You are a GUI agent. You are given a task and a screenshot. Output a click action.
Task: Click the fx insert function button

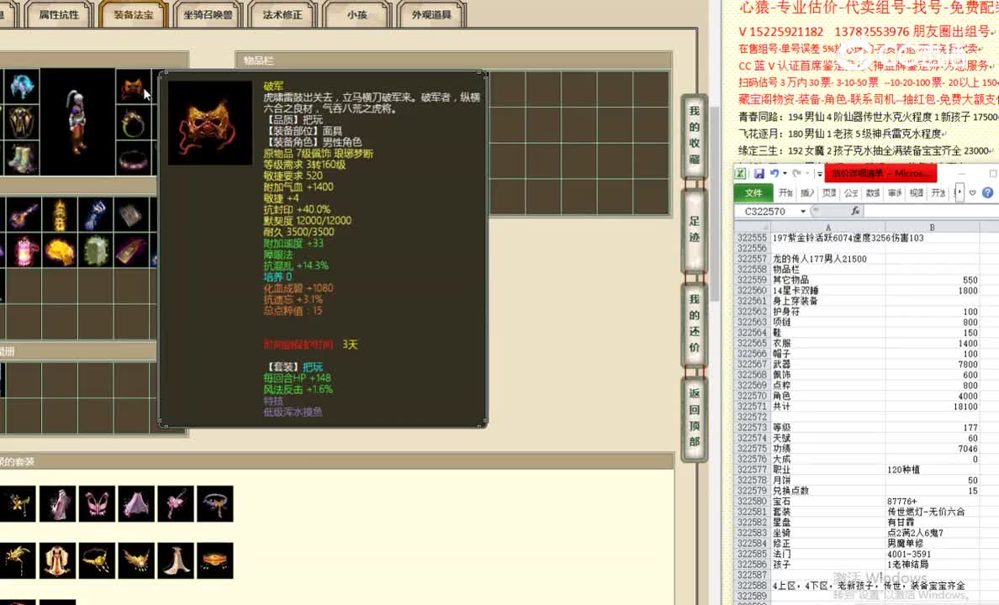855,211
